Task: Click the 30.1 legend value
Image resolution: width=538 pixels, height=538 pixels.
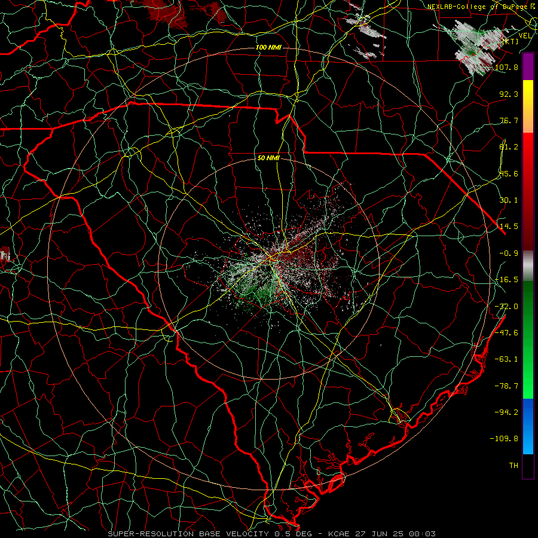Action: [x=509, y=200]
